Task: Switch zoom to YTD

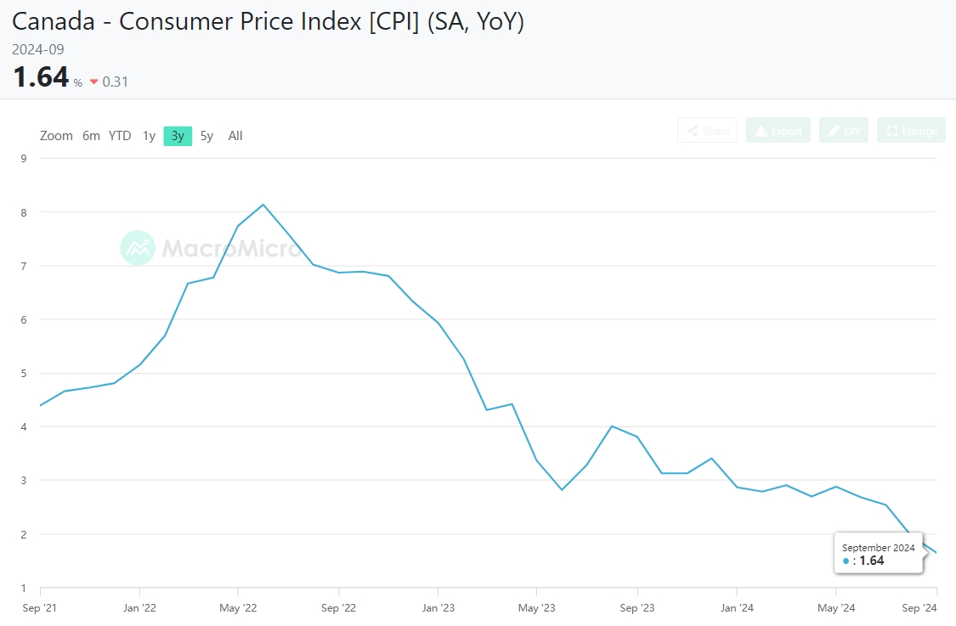Action: click(120, 136)
